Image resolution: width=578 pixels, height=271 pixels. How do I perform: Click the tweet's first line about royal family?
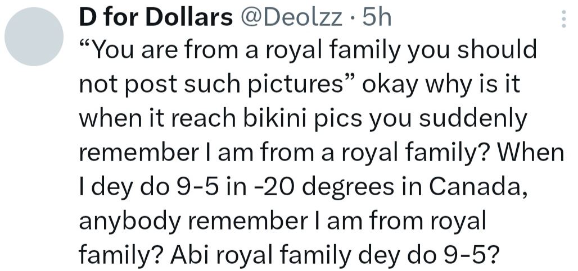click(308, 51)
